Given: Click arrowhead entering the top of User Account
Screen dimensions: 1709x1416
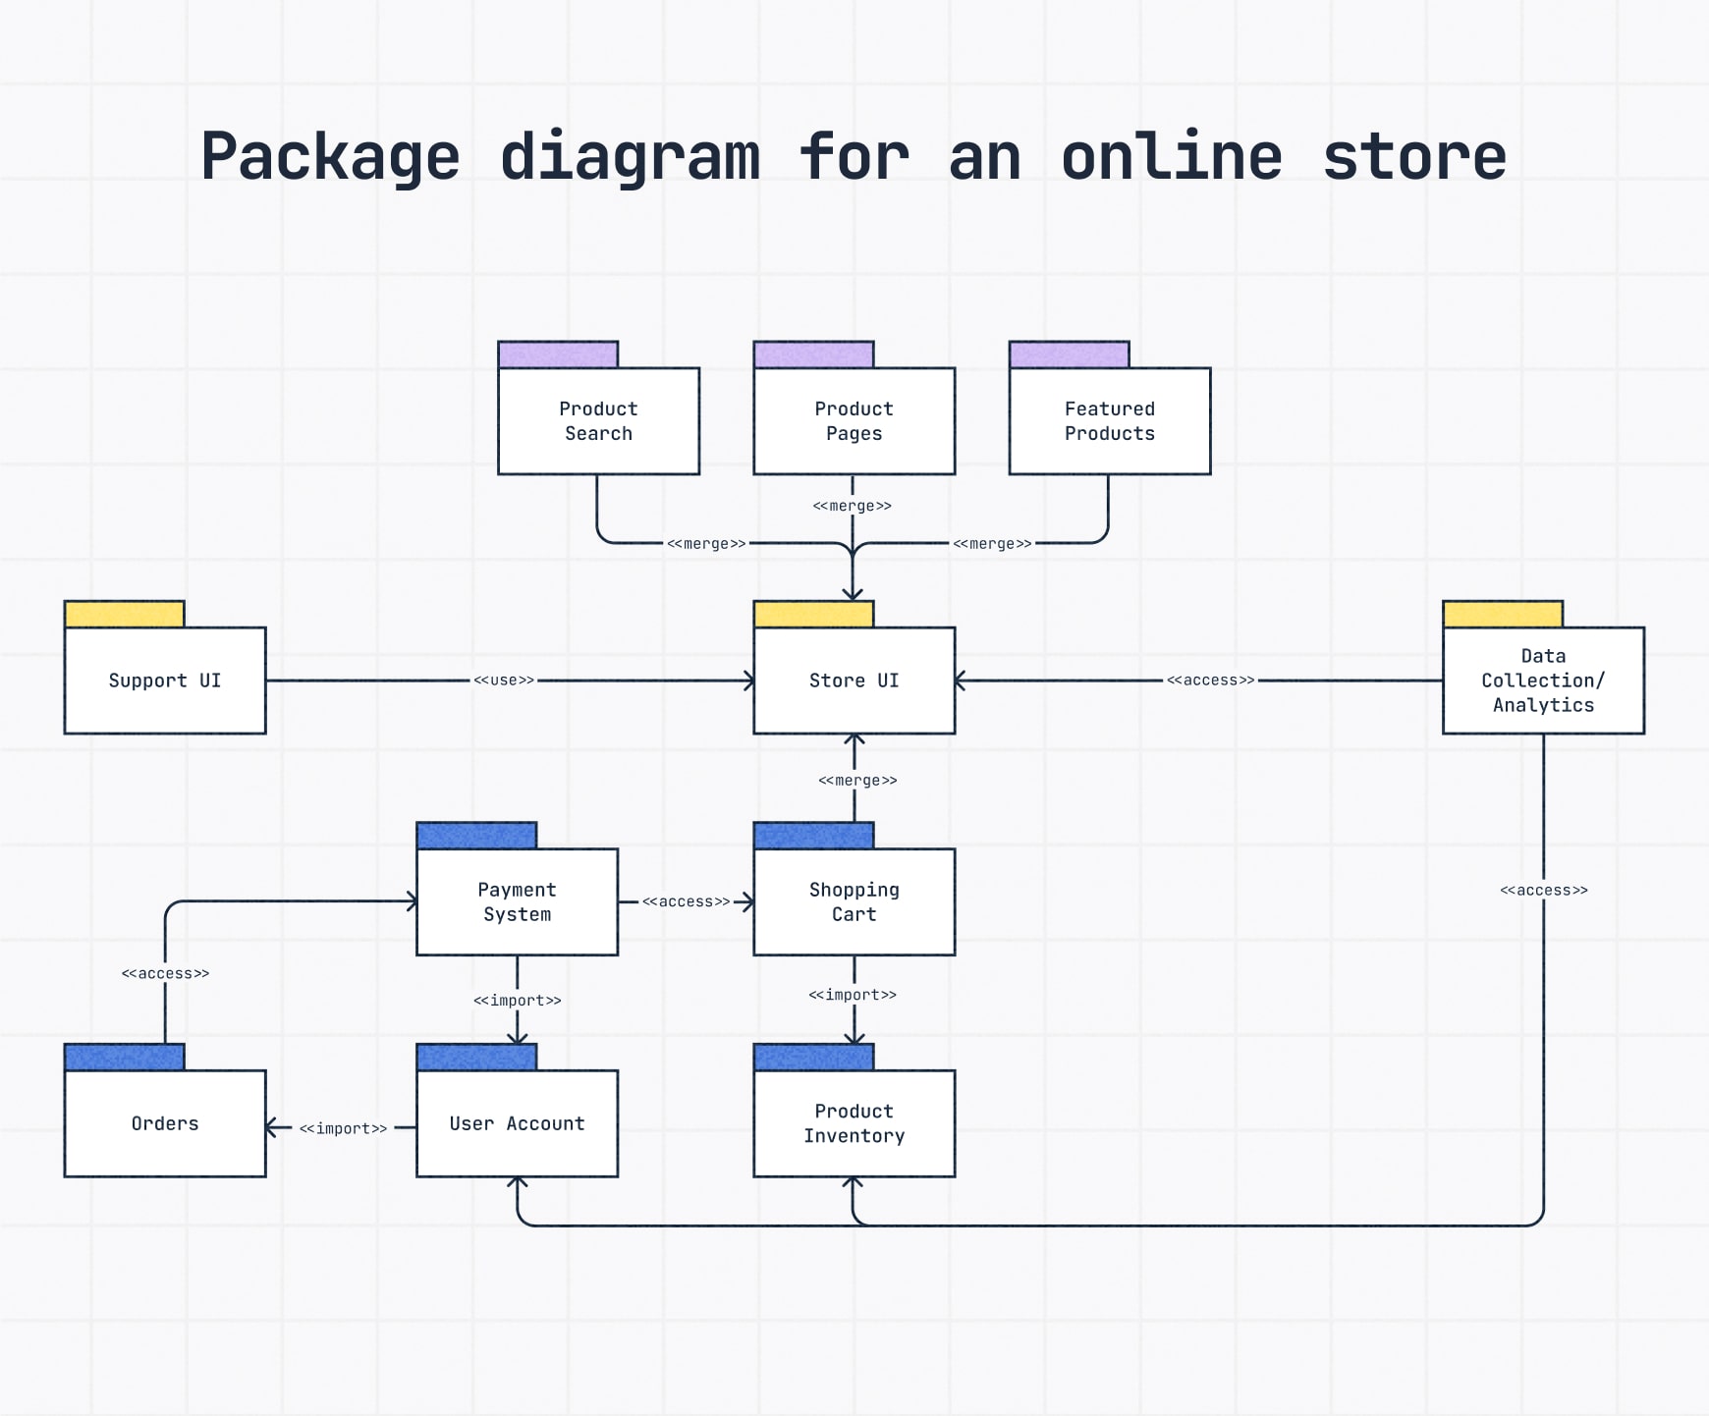Looking at the screenshot, I should click(518, 1038).
